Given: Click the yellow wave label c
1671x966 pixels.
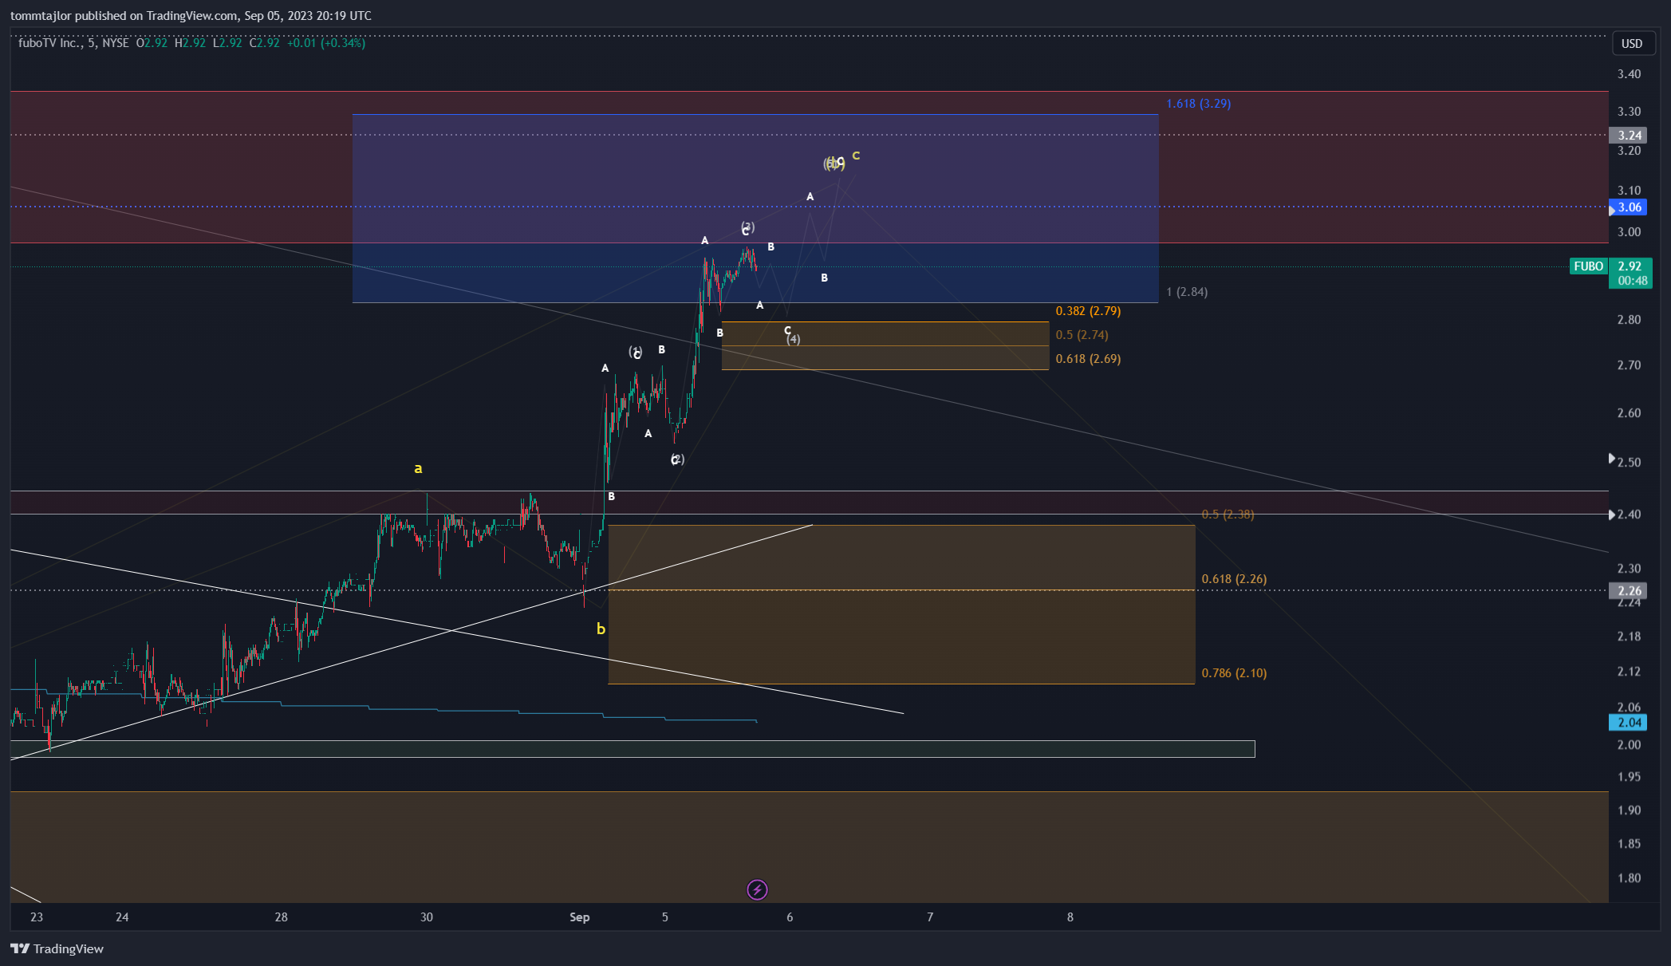Looking at the screenshot, I should point(856,156).
